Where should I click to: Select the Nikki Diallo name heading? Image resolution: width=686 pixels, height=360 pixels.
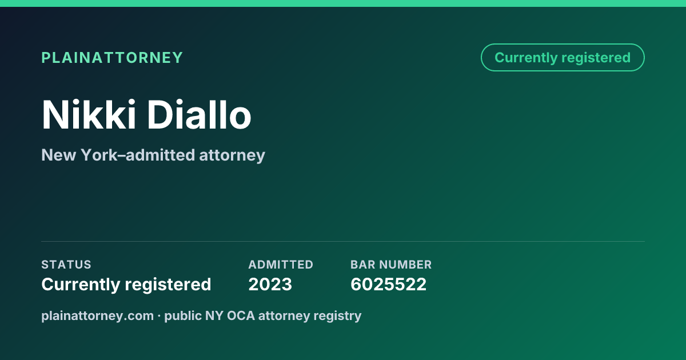pos(146,115)
